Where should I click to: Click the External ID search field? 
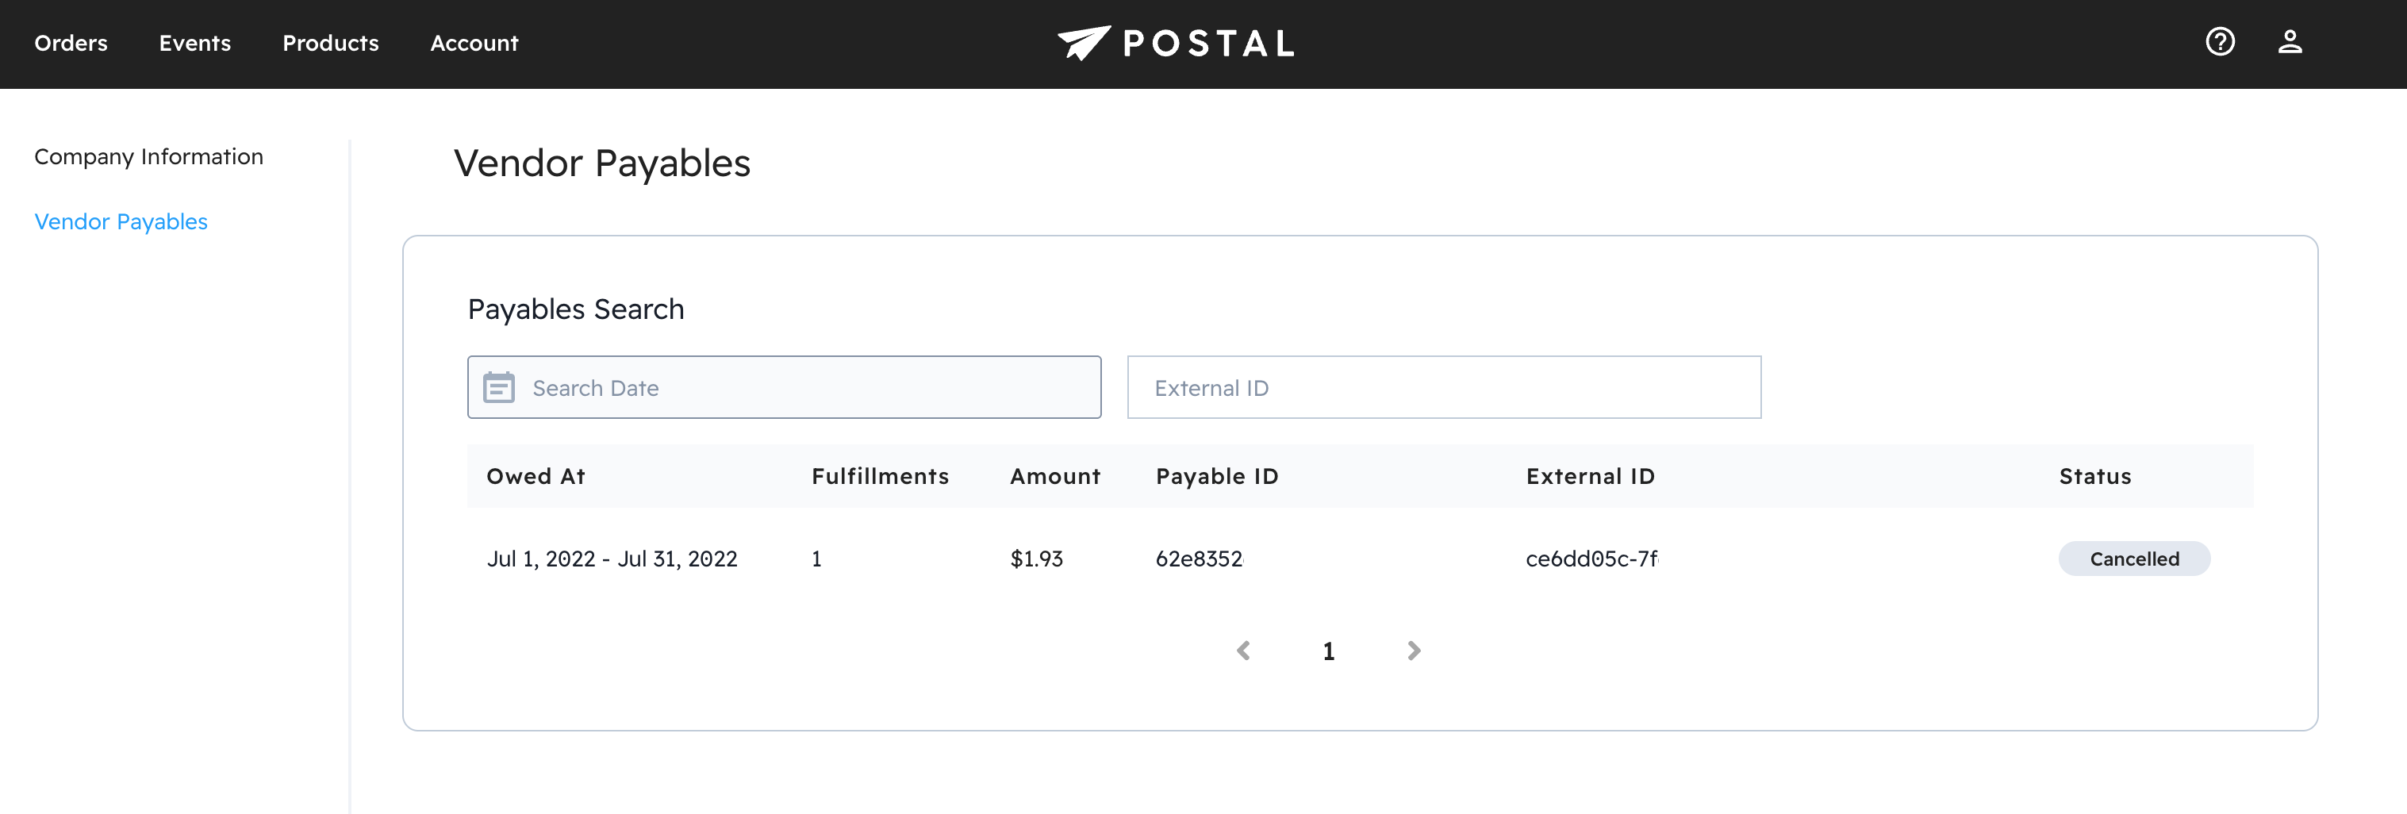(1444, 387)
